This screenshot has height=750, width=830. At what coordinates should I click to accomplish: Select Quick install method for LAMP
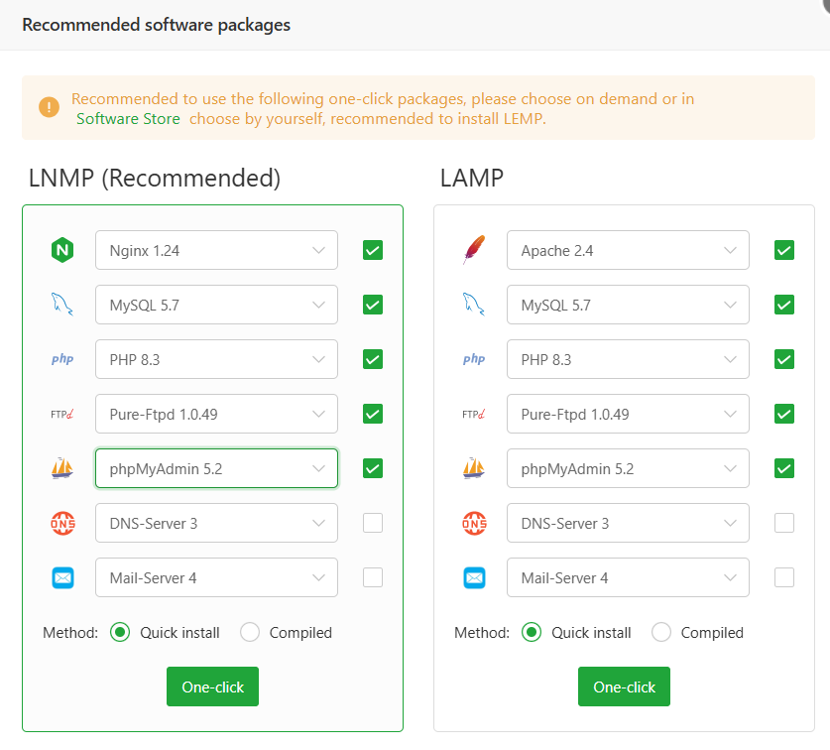532,632
